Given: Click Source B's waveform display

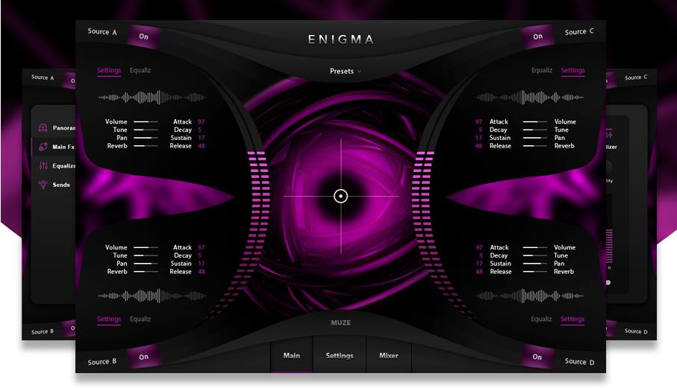Looking at the screenshot, I should [x=152, y=296].
